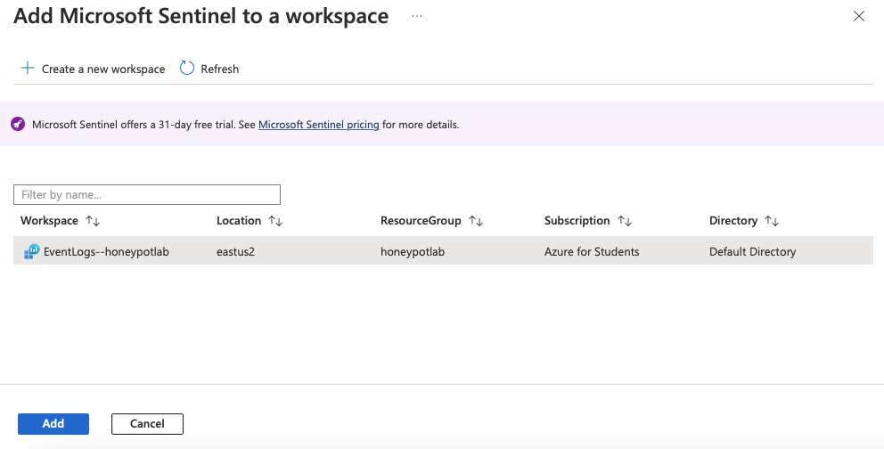Sort by Workspace column arrows
Image resolution: width=884 pixels, height=449 pixels.
click(93, 221)
